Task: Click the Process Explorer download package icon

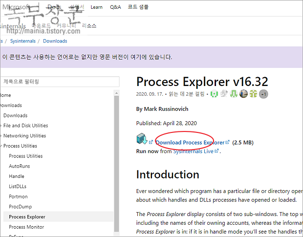Action: pyautogui.click(x=142, y=138)
